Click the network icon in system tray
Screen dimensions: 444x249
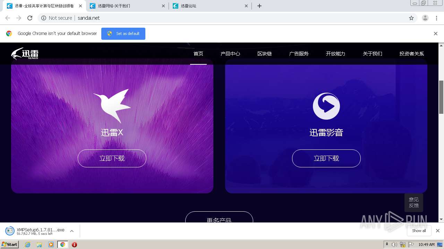[x=403, y=245]
